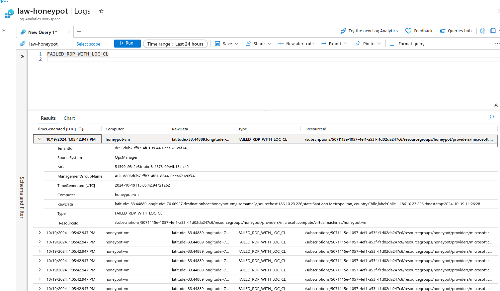
Task: Click the MG value 51399a93-2e3b-abd8-4673-09e4b15cfc42
Action: click(x=152, y=167)
